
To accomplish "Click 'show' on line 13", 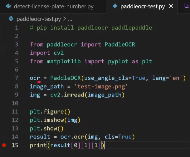I will (50, 129).
